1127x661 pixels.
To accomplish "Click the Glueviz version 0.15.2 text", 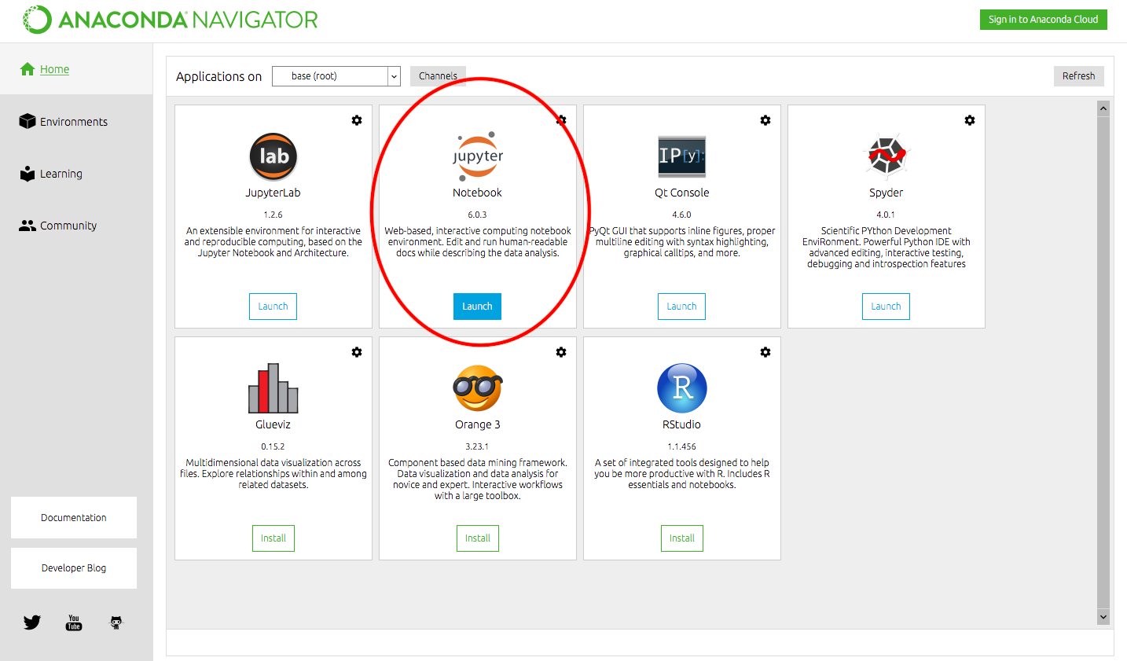I will 273,446.
